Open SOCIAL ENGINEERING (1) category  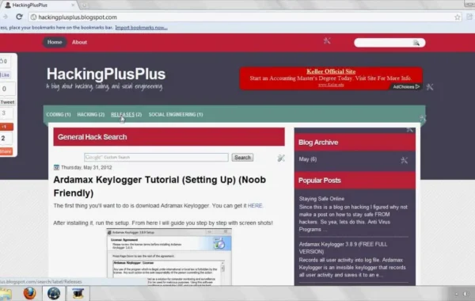[176, 115]
